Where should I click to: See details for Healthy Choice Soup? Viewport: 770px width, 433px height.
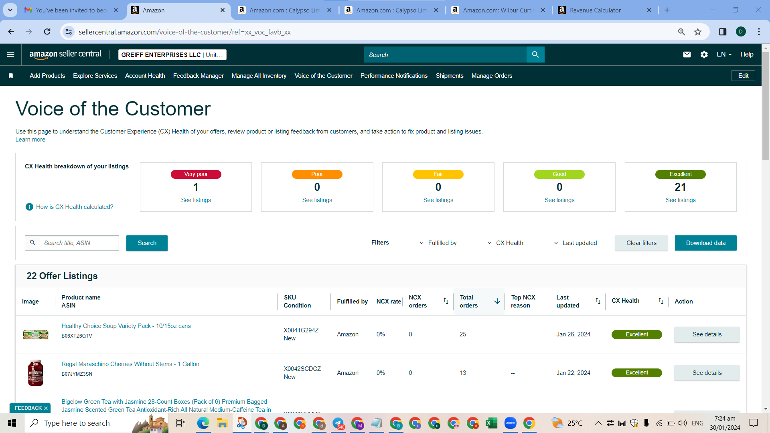pos(707,334)
